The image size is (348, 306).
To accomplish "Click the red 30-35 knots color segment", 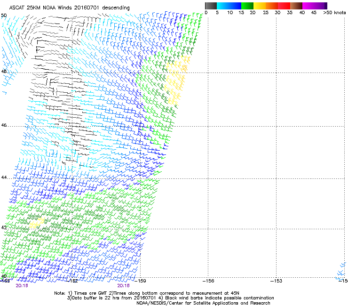I will pos(284,6).
